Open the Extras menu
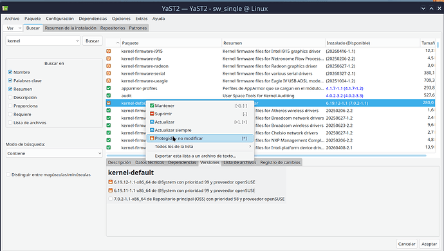Screen dimensions: 444x251 (142, 19)
